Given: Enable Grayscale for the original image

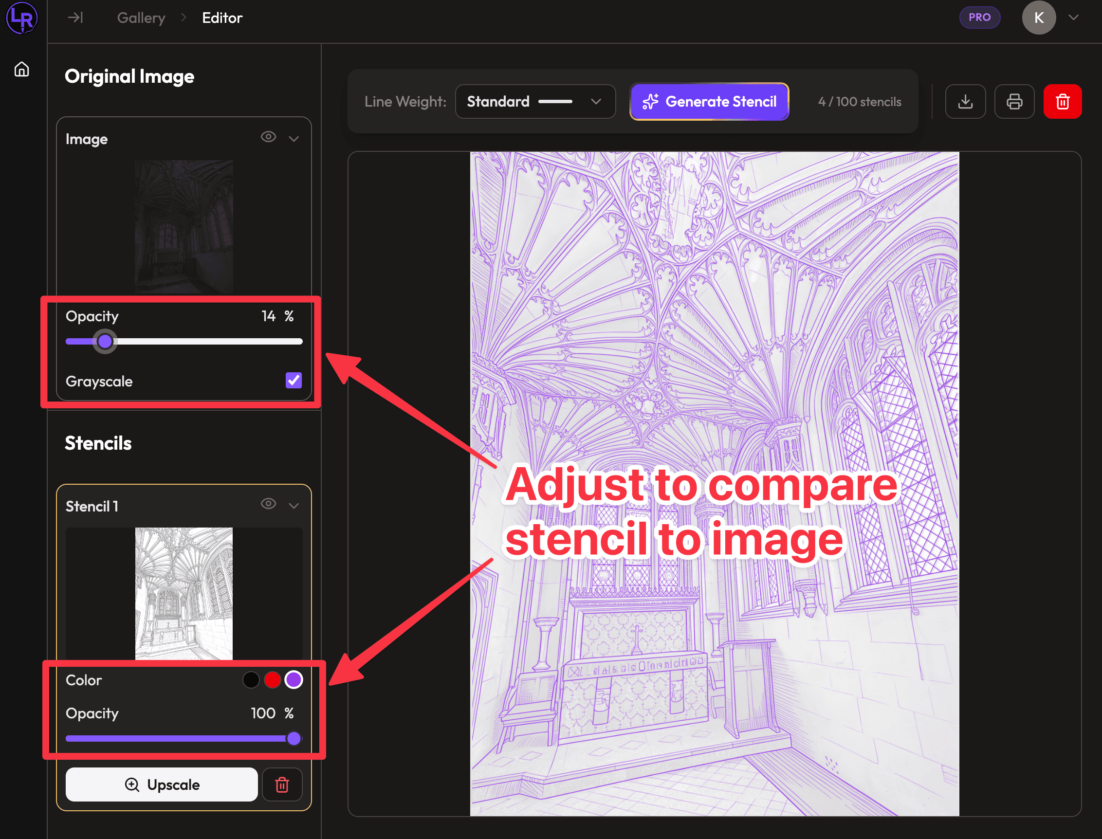Looking at the screenshot, I should click(x=293, y=381).
